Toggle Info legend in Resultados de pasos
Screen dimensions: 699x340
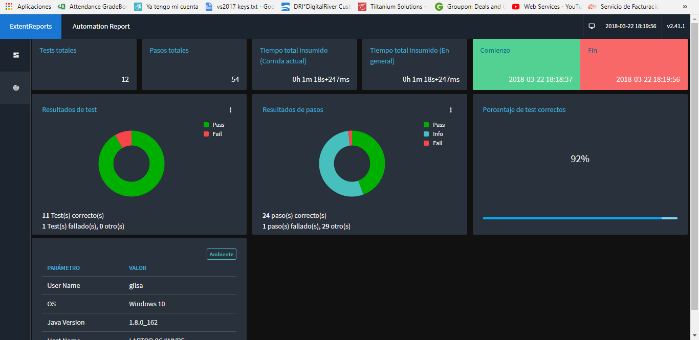pos(433,134)
